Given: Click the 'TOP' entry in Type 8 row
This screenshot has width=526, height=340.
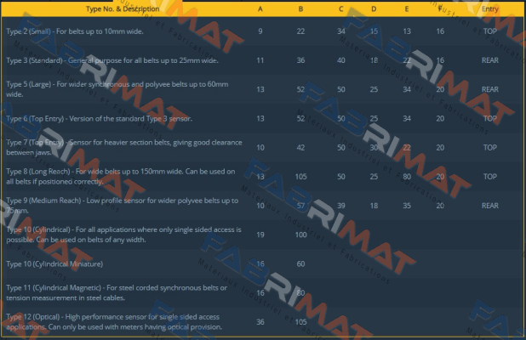Looking at the screenshot, I should (490, 177).
